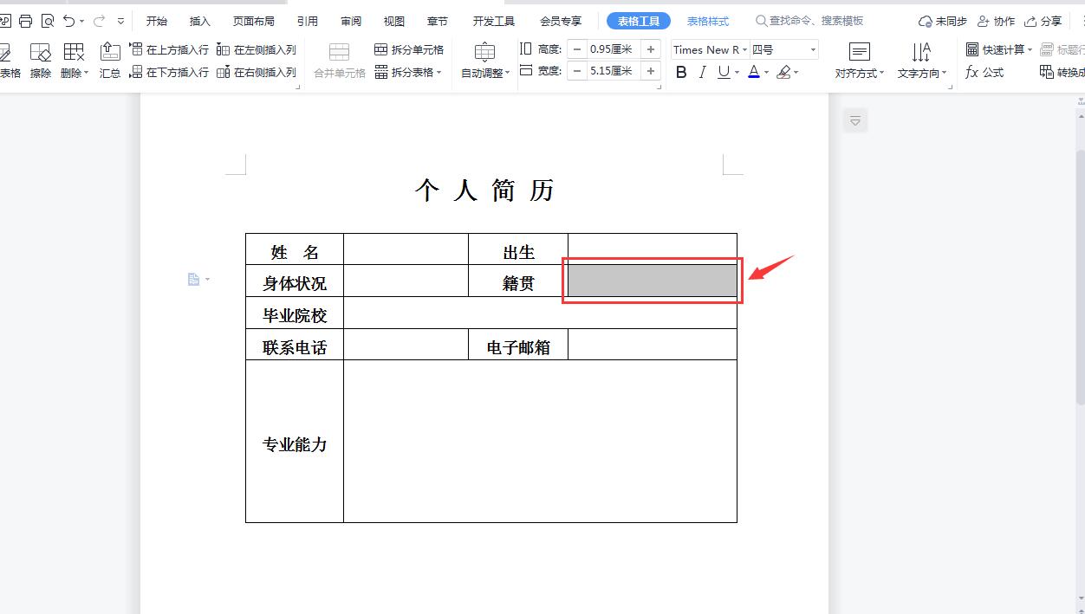The image size is (1085, 614).
Task: Open Alignment (对齐方式) options
Action: 859,61
